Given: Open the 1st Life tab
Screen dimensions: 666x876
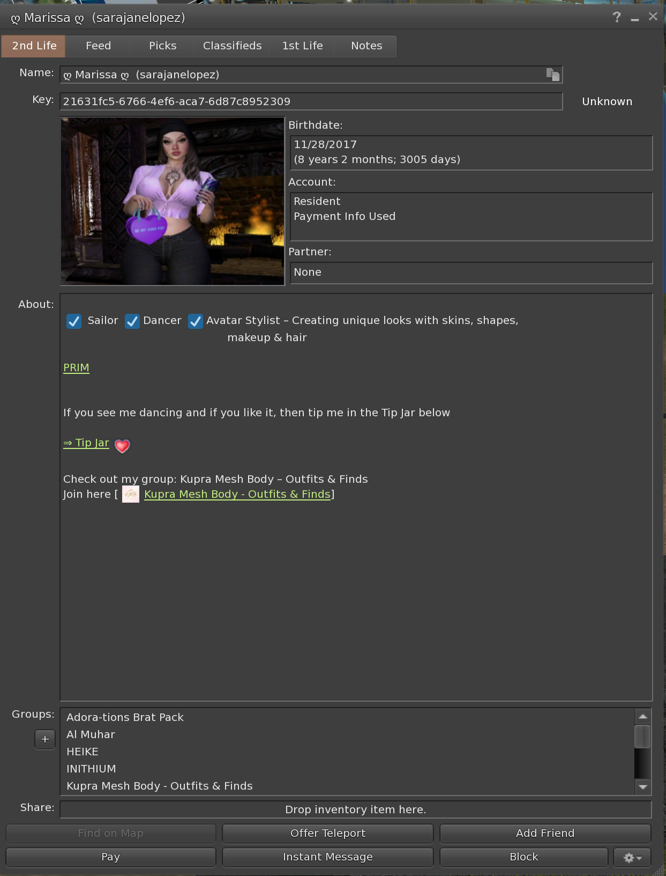Looking at the screenshot, I should (x=302, y=46).
